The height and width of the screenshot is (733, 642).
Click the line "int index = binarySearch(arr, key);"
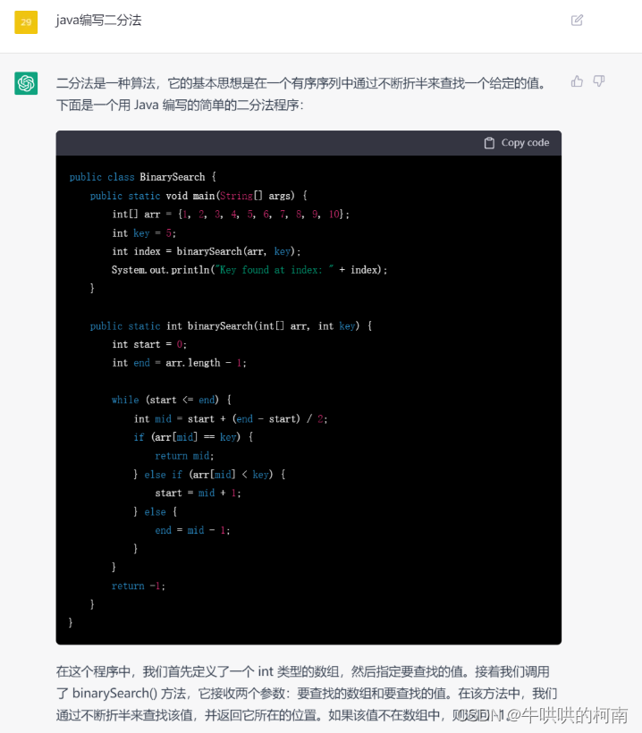click(x=207, y=251)
